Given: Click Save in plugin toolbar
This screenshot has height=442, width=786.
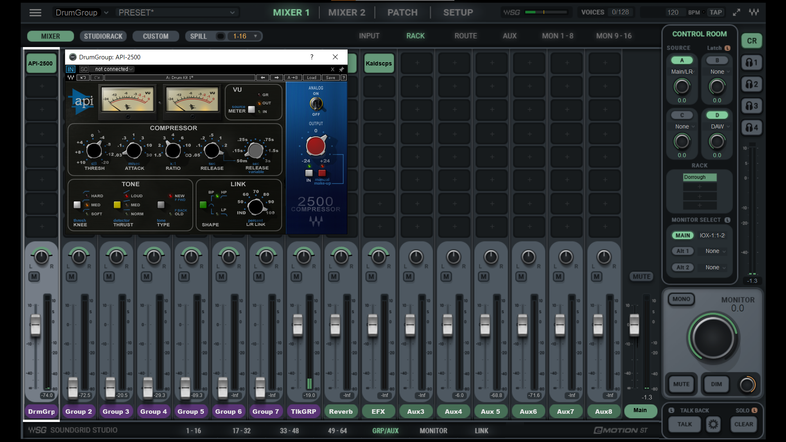Looking at the screenshot, I should [331, 77].
